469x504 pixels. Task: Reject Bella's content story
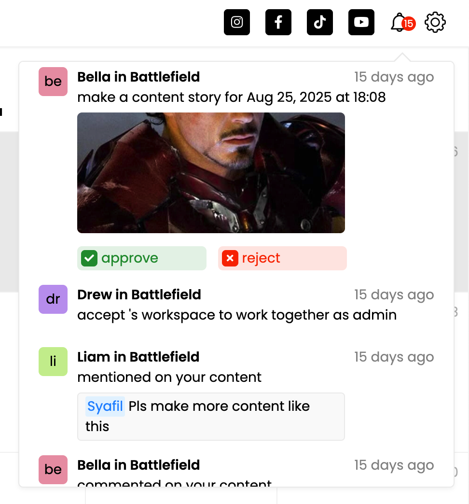[282, 258]
